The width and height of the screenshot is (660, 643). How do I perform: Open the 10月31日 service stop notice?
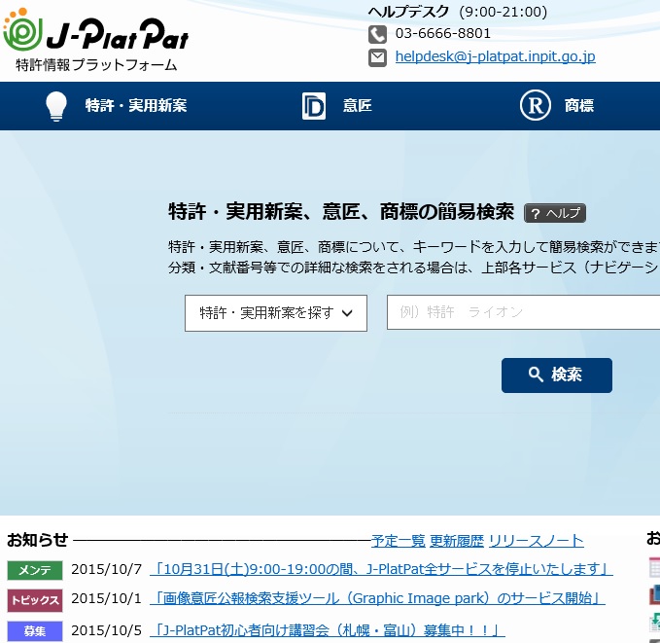pyautogui.click(x=381, y=569)
